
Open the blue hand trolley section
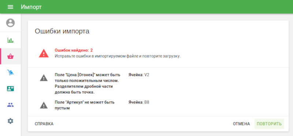click(10, 72)
